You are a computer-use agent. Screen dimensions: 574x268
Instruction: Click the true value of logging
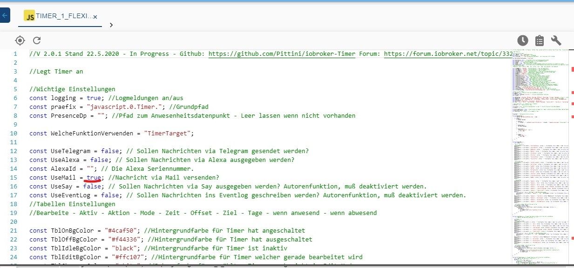[94, 98]
